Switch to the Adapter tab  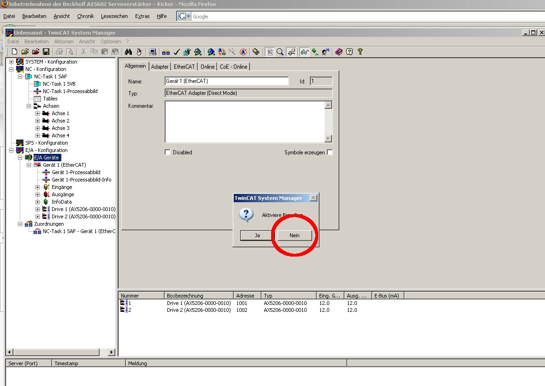point(160,67)
